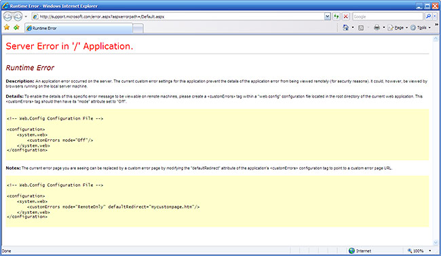441x256 pixels.
Task: Close the Internet Explorer window
Action: (x=436, y=6)
